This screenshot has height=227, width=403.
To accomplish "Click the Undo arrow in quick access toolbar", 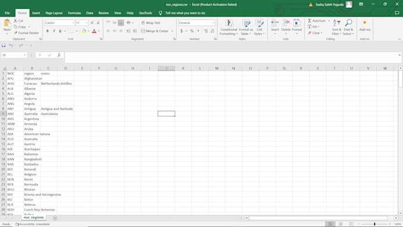I will 11,46.
